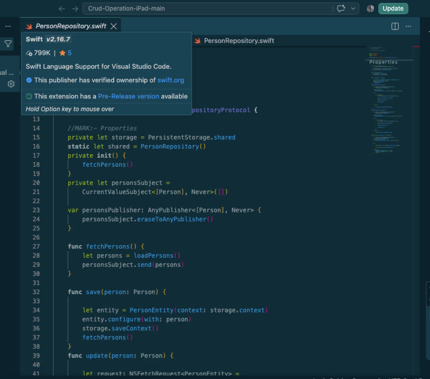
Task: Split the editor to the right
Action: (395, 26)
